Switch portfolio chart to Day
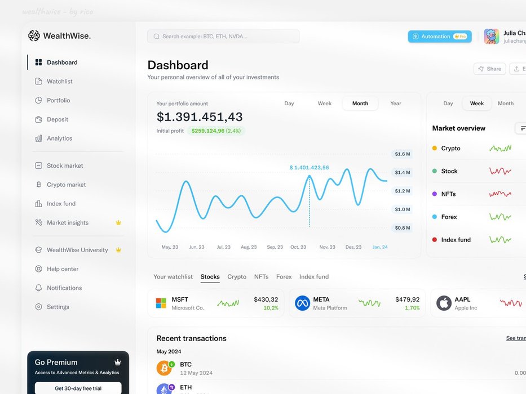526x394 pixels. (x=289, y=104)
